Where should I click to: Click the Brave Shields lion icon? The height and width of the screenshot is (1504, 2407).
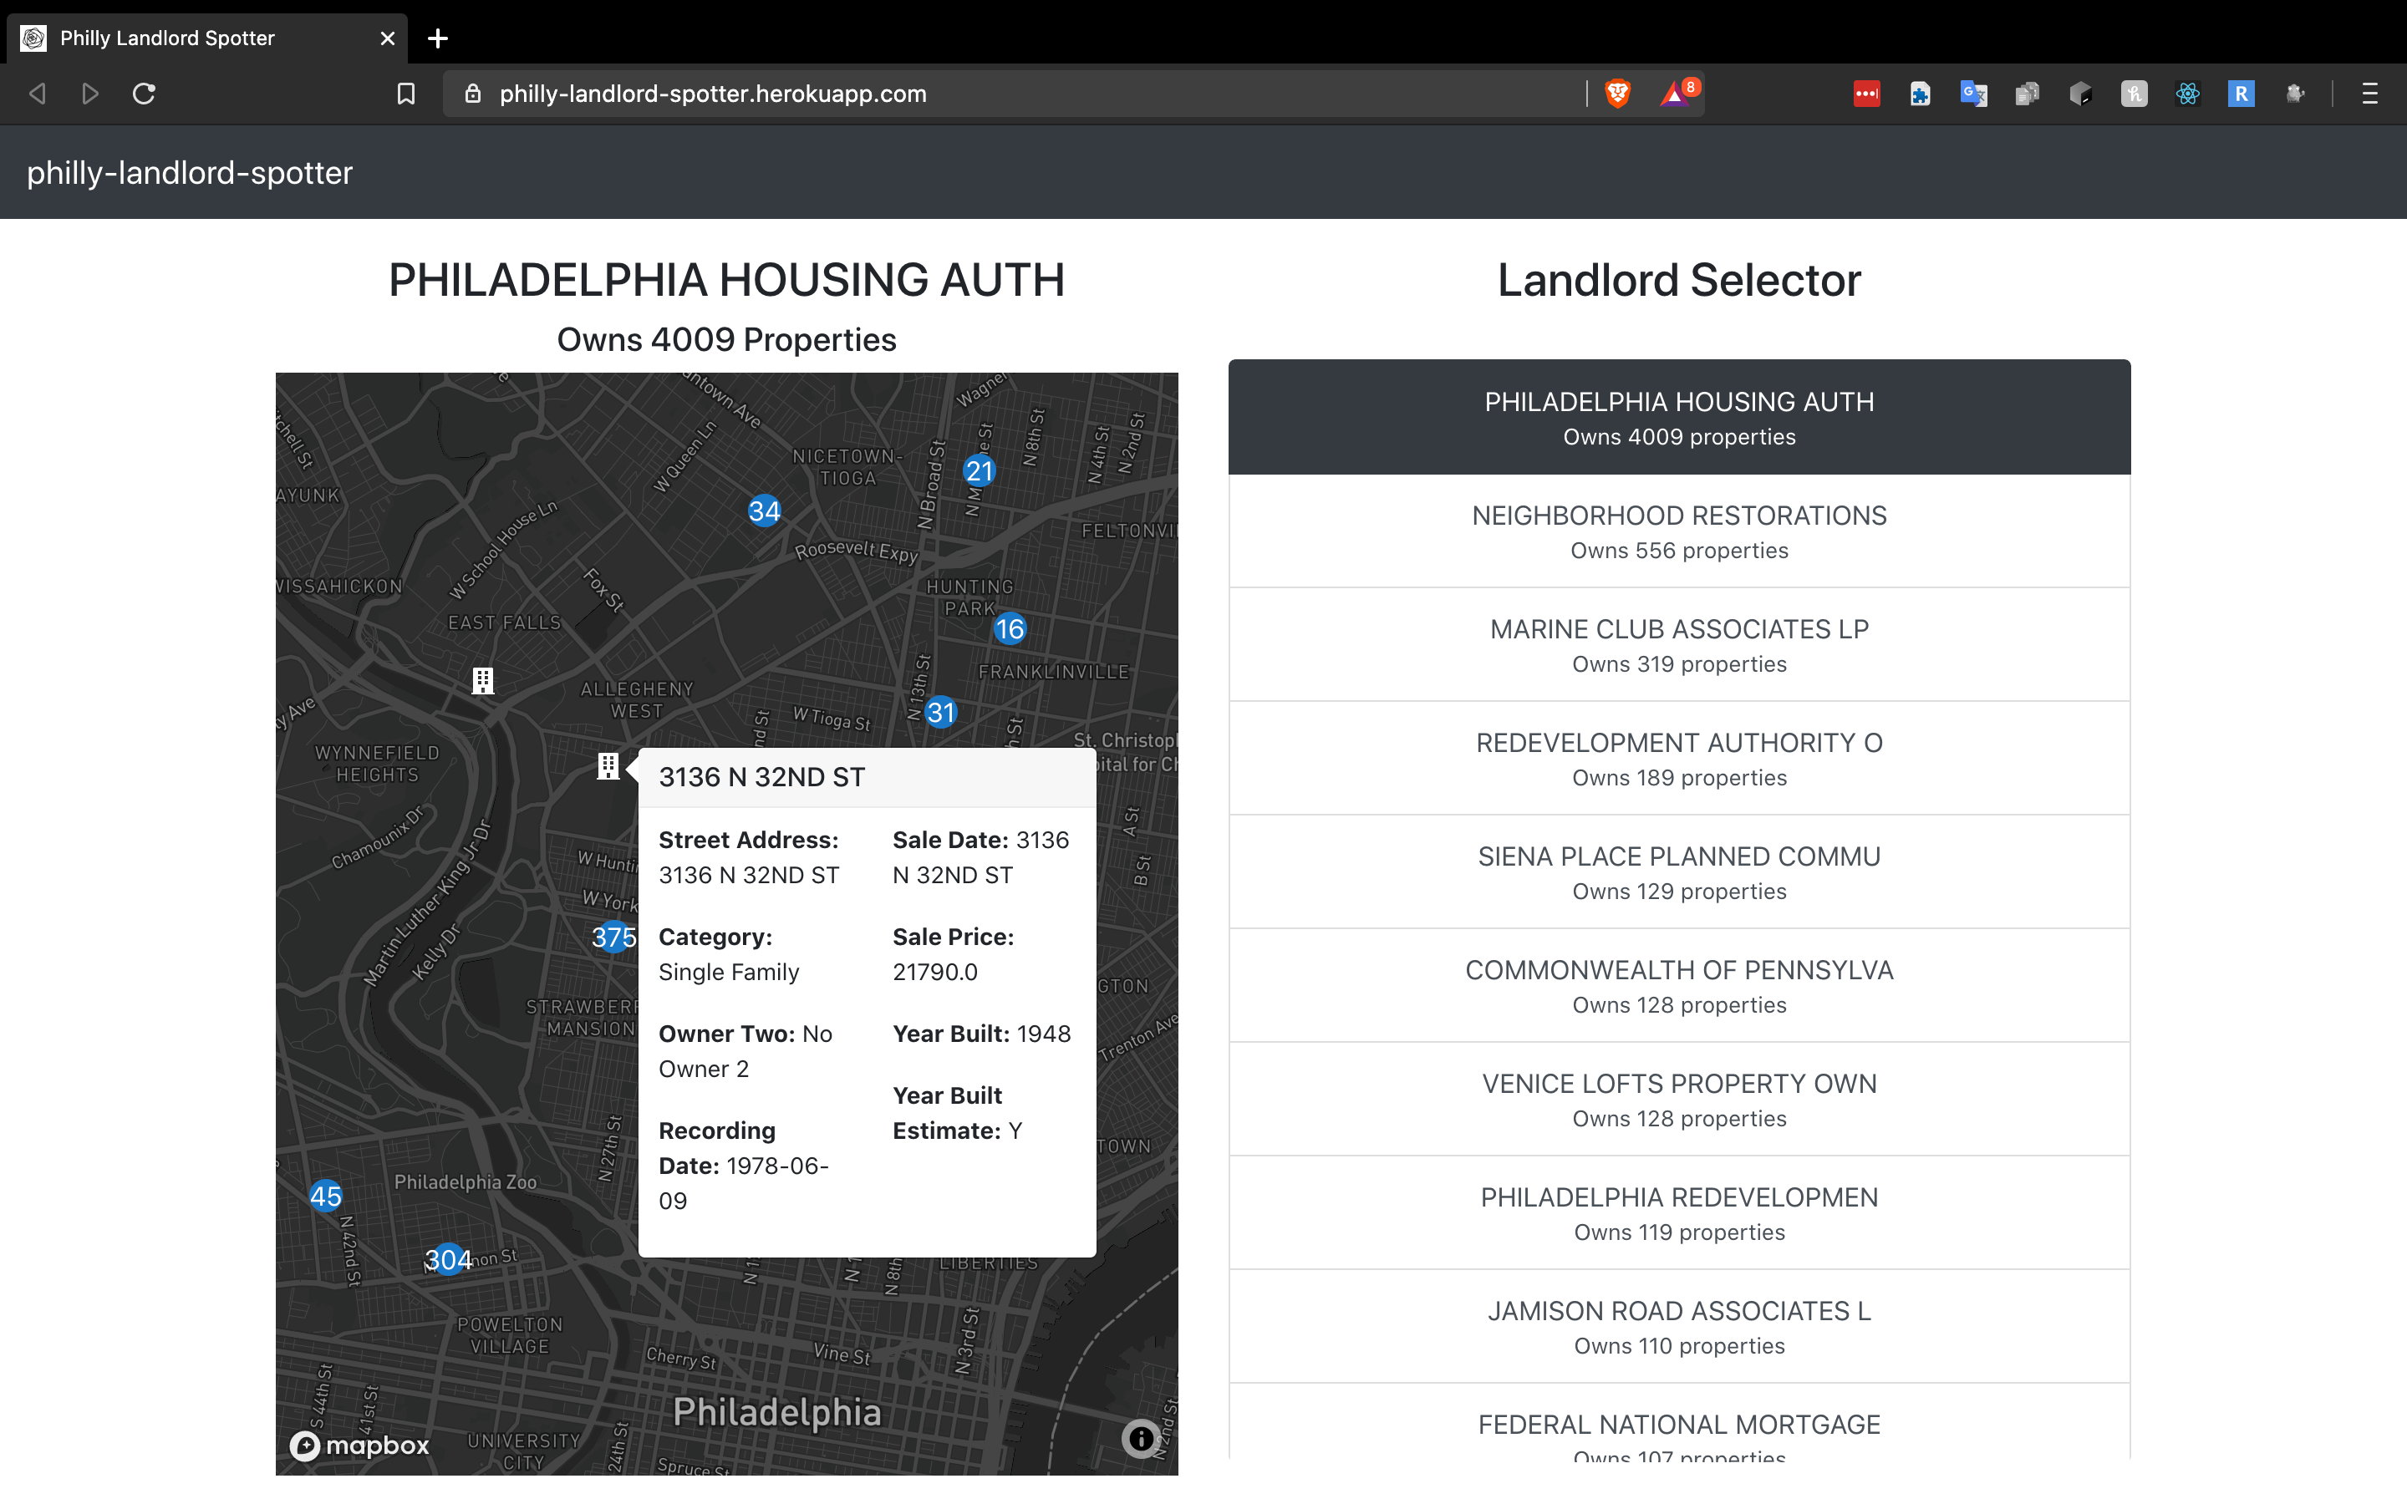tap(1617, 94)
